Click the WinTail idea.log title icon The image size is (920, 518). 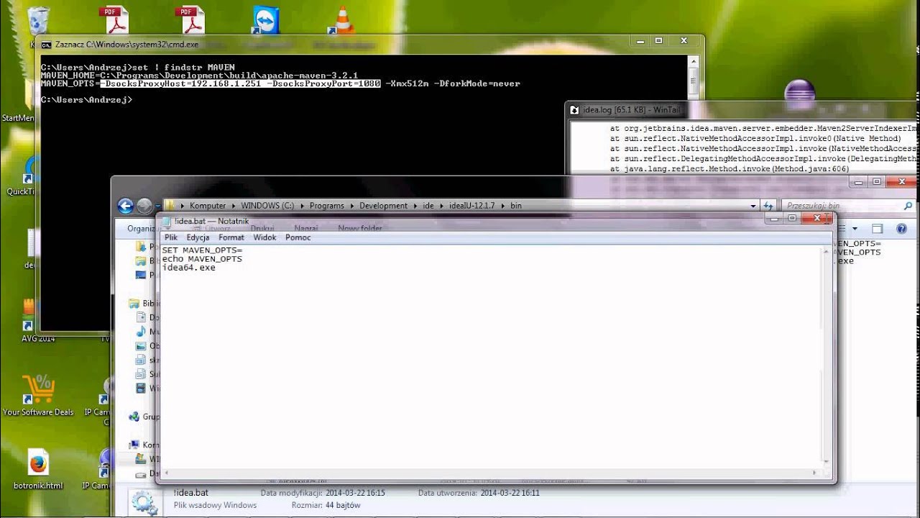click(574, 110)
